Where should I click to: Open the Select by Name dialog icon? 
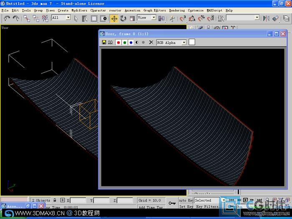click(85, 18)
